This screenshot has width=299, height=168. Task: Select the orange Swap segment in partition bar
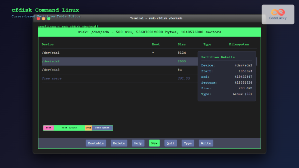(88, 128)
